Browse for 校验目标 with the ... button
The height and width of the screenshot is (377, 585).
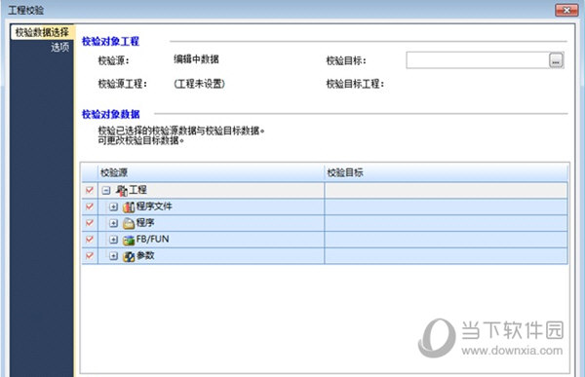[x=556, y=60]
